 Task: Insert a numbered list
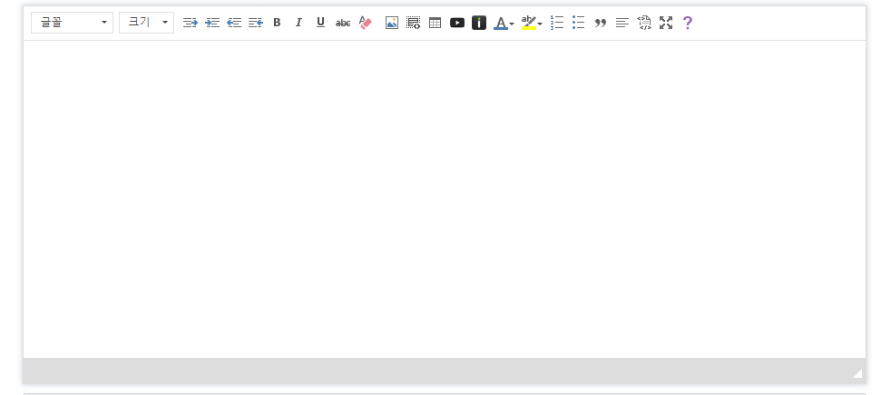pos(557,23)
